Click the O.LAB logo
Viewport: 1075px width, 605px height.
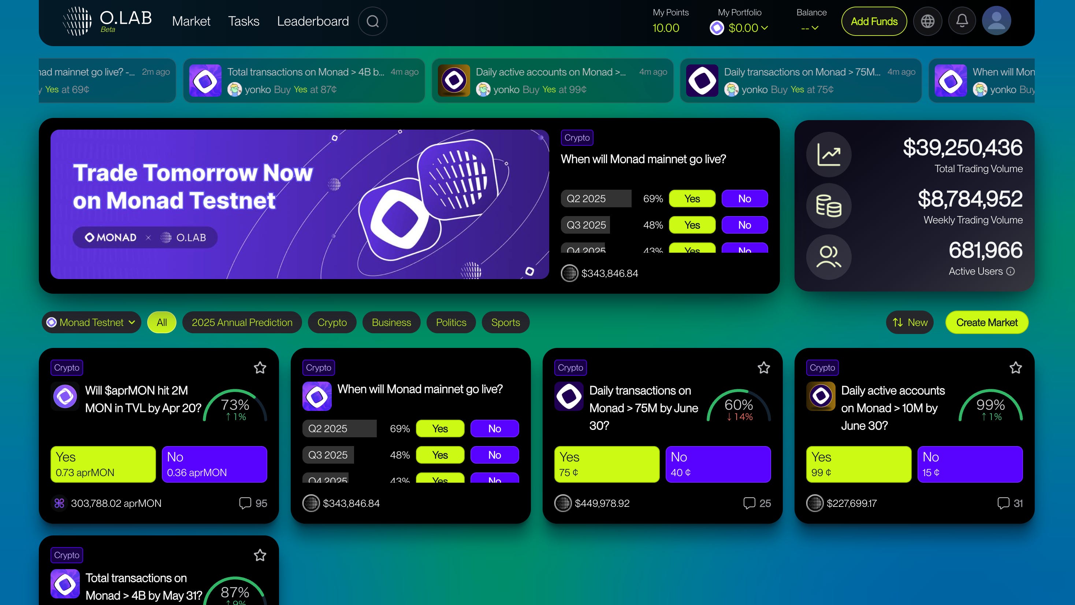(x=107, y=20)
